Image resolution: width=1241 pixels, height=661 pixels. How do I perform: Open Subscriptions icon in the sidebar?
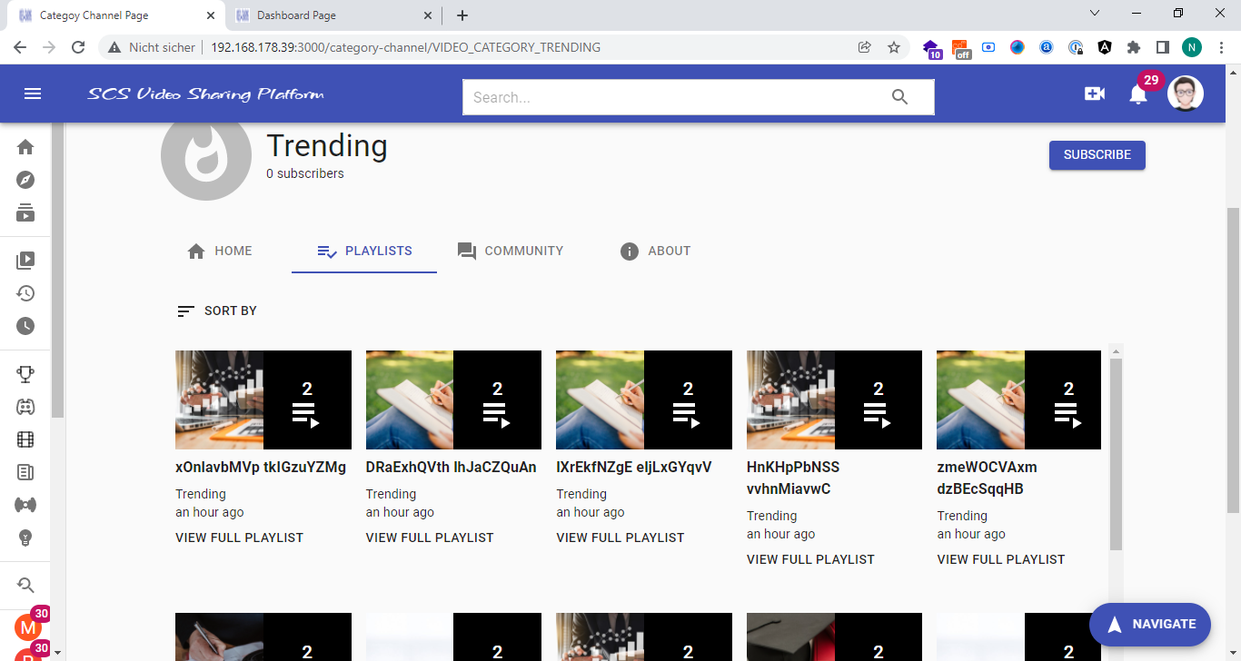click(x=25, y=212)
